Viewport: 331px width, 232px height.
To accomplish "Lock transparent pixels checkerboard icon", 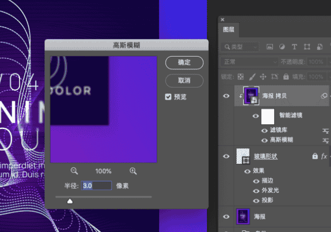I will (241, 77).
